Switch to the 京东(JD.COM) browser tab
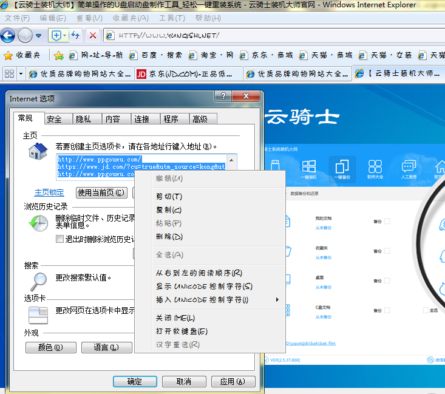 tap(188, 74)
